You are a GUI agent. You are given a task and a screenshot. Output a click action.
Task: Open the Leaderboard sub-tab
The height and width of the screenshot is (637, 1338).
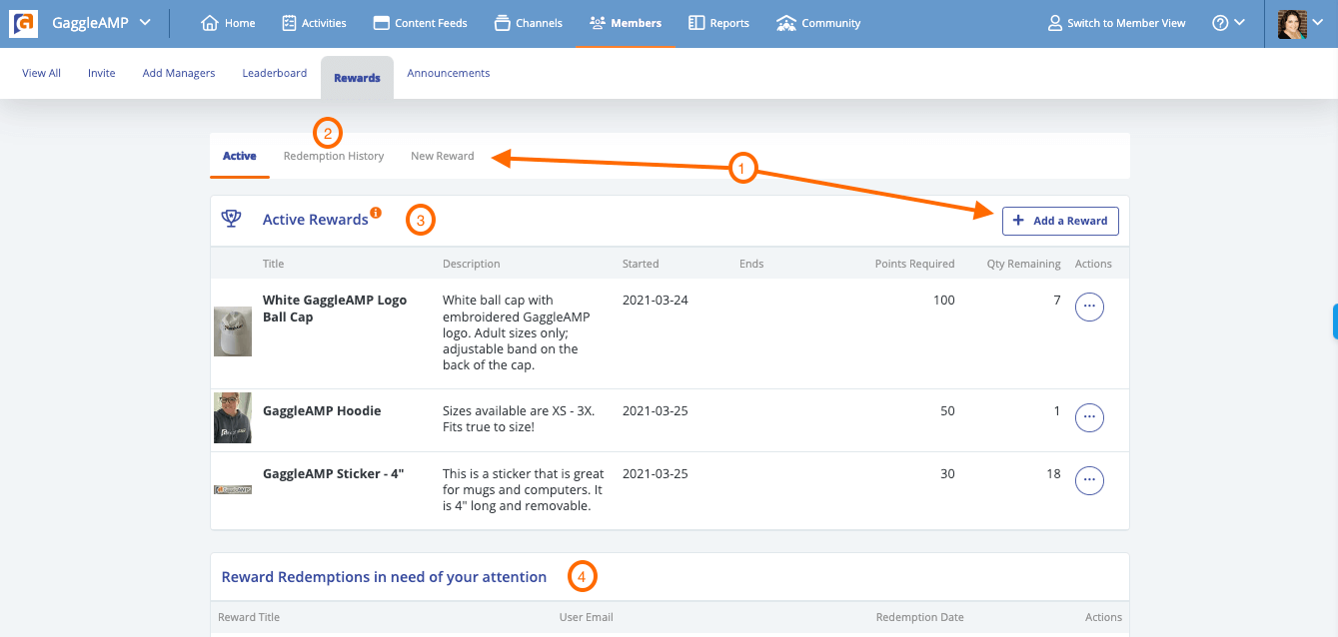click(x=275, y=73)
